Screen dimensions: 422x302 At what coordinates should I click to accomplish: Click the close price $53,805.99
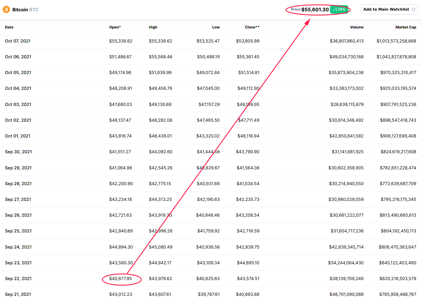(248, 41)
